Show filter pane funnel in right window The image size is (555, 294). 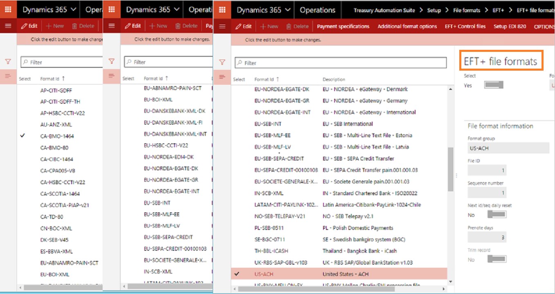click(x=222, y=62)
